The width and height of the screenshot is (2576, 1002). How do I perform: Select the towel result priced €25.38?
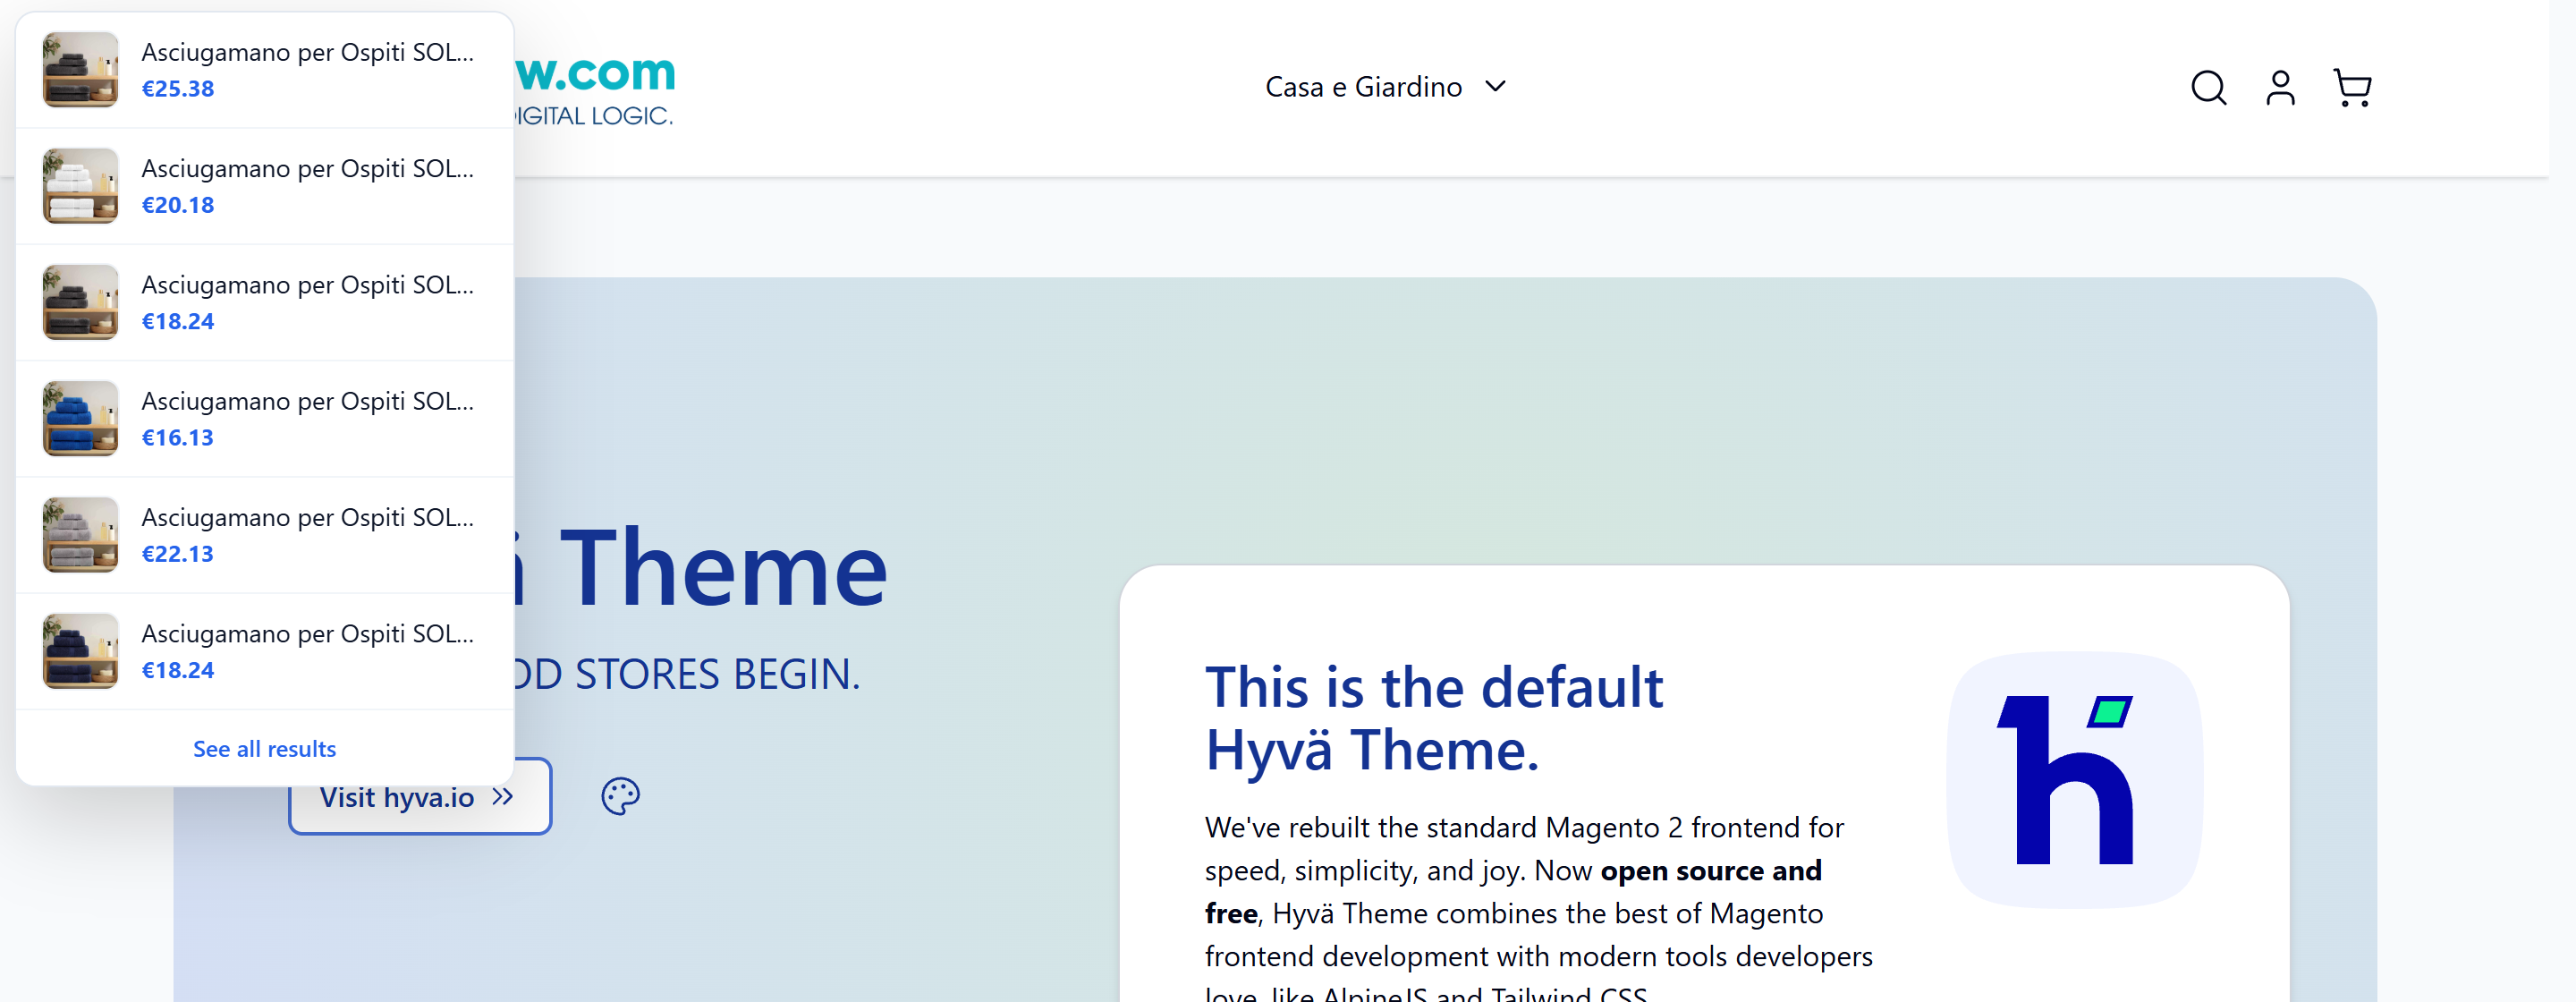pyautogui.click(x=265, y=70)
